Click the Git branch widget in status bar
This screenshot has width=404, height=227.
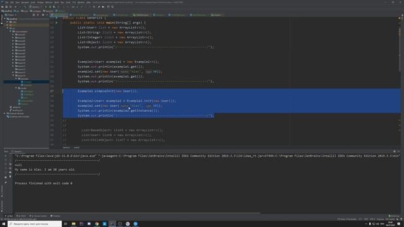pyautogui.click(x=390, y=219)
